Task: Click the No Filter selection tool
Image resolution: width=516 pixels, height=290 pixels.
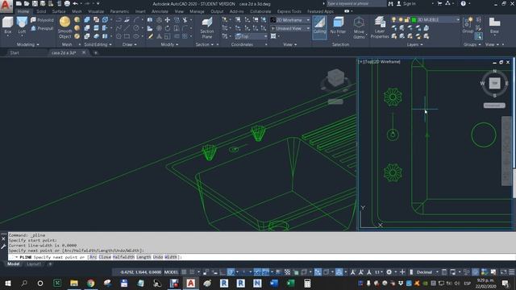Action: [338, 26]
